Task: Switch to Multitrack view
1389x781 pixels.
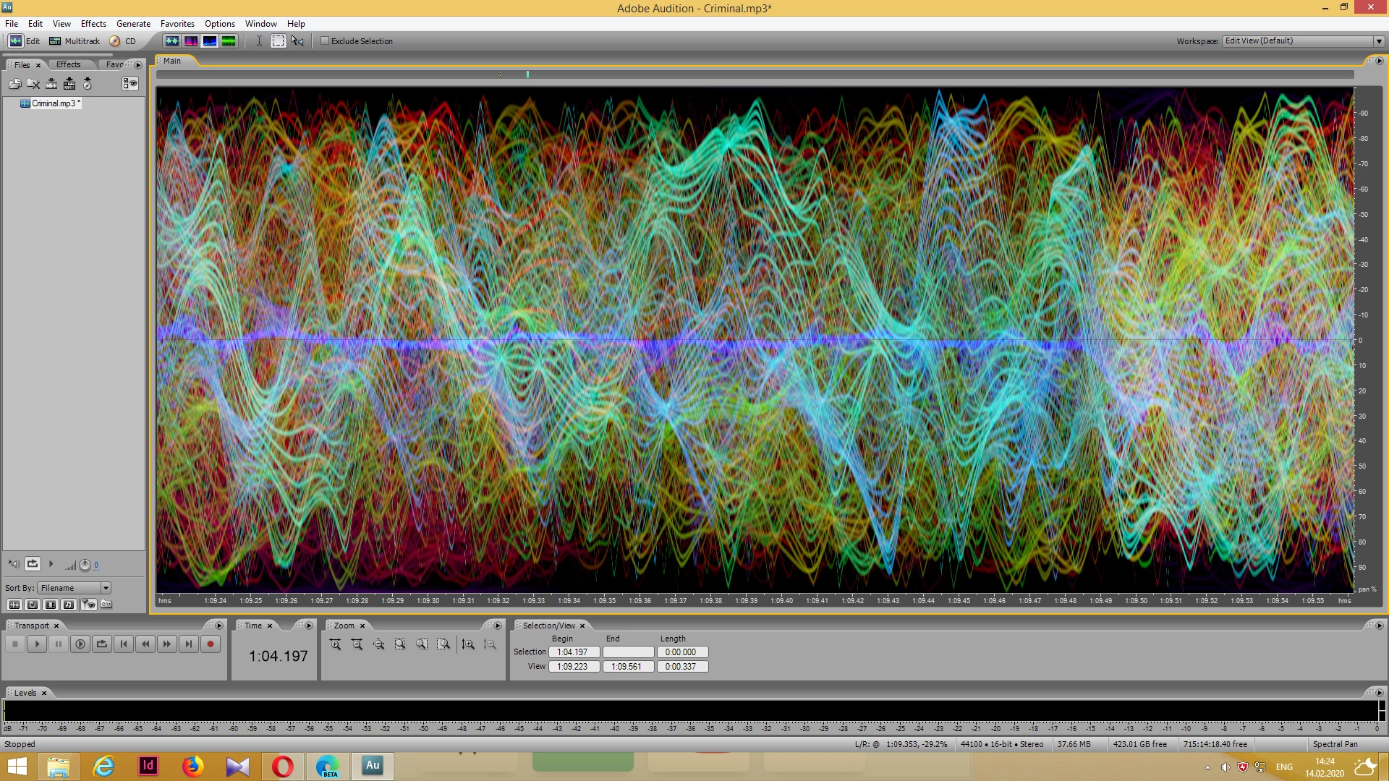Action: coord(75,41)
